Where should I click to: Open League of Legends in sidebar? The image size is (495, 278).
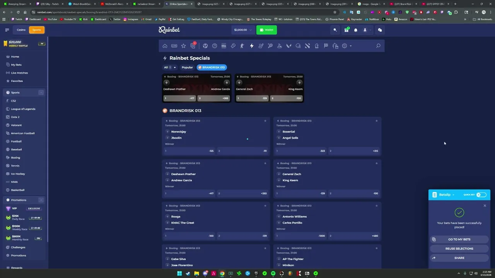[23, 109]
